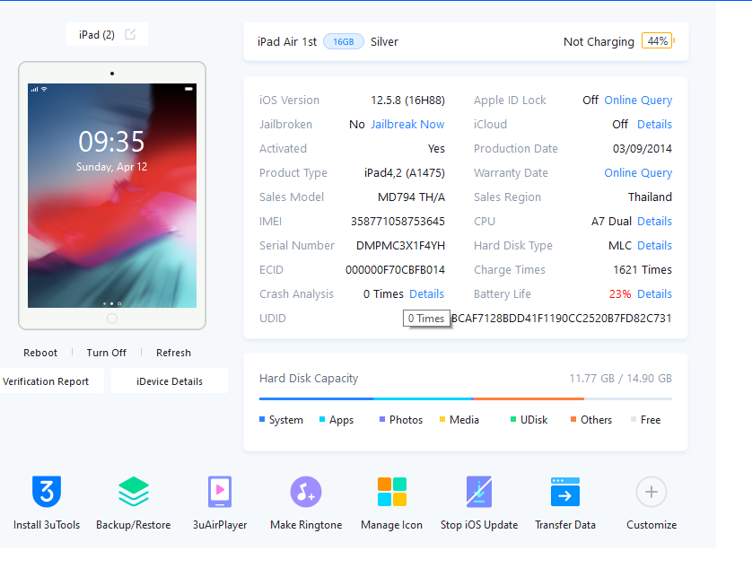Screen dimensions: 752x586
Task: Open Online Query for Apple ID Lock
Action: (x=638, y=101)
